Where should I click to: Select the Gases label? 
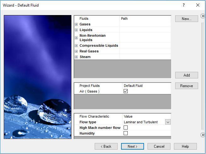coord(85,24)
